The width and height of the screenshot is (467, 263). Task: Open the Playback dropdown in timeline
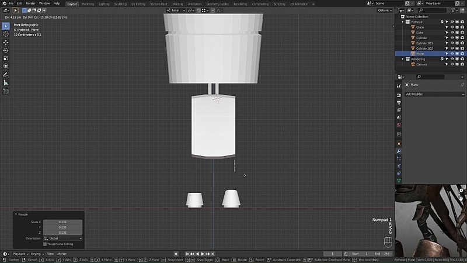20,254
